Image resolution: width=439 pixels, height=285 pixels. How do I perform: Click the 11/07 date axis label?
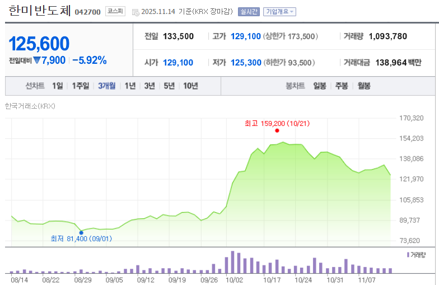(x=367, y=280)
